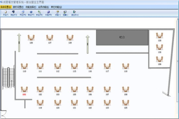Click the exit toolbar icon with the door
This screenshot has height=119, width=179.
(75, 13)
